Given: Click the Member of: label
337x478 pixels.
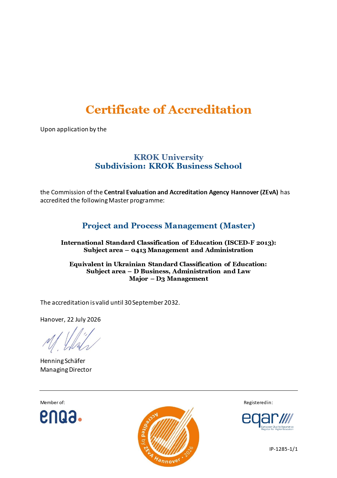Looking at the screenshot, I should [53, 403].
